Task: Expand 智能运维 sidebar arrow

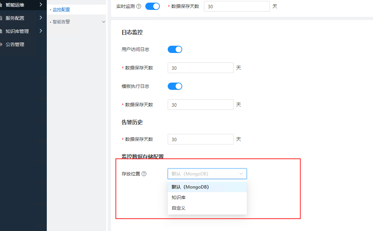Action: pyautogui.click(x=41, y=5)
